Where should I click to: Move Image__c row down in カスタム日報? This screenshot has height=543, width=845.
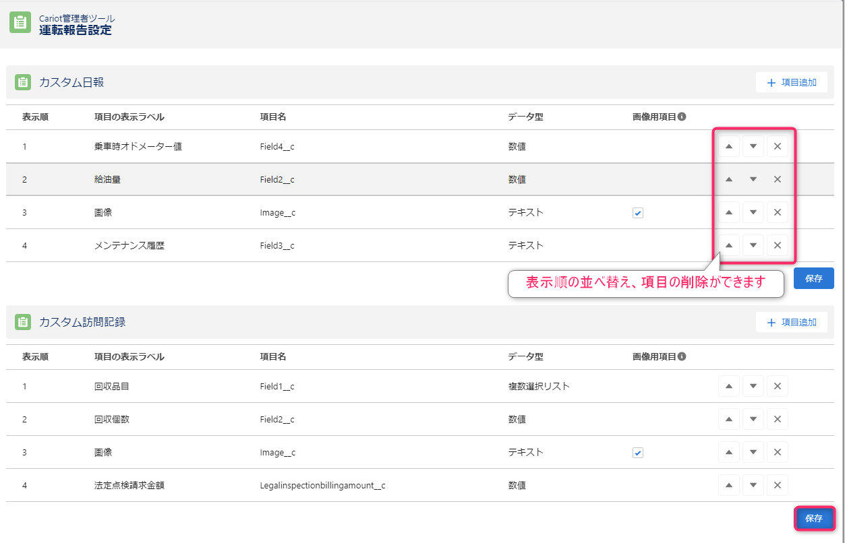coord(753,212)
